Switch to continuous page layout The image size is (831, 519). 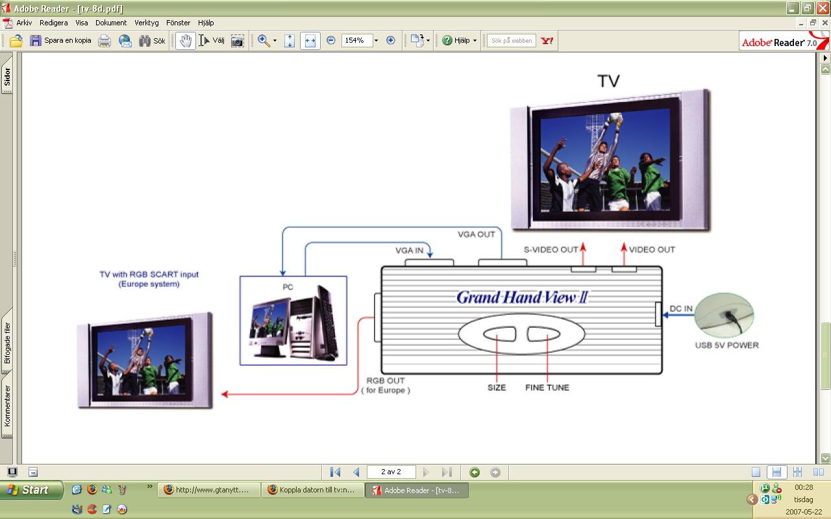coord(776,472)
